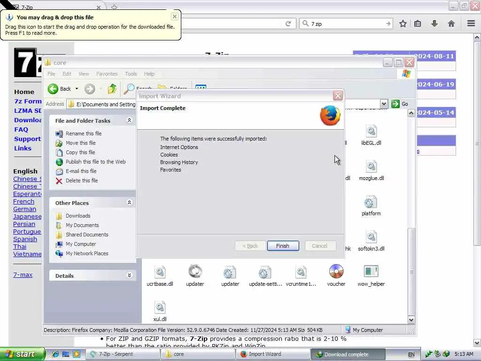This screenshot has height=361, width=481.
Task: Select the softokn3.dll file icon
Action: [371, 237]
